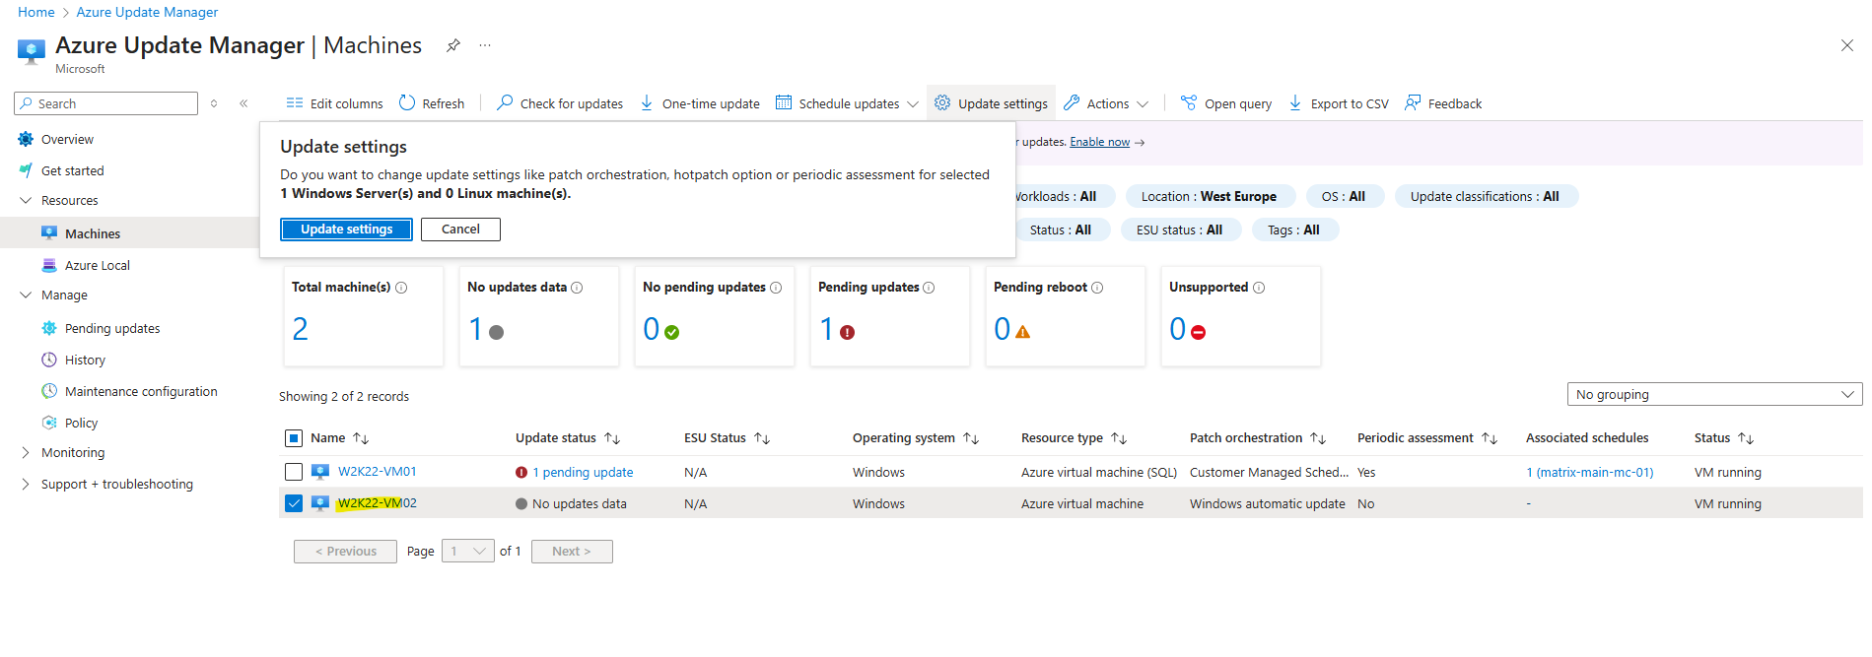The height and width of the screenshot is (657, 1872).
Task: Open the Location West Europe filter
Action: 1209,196
